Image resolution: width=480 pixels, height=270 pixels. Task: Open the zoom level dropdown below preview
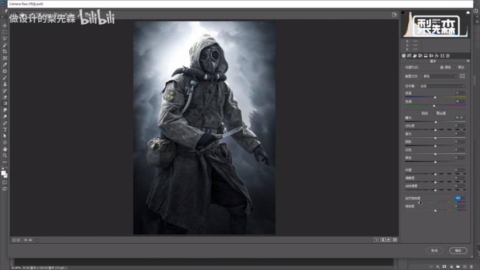coord(37,240)
